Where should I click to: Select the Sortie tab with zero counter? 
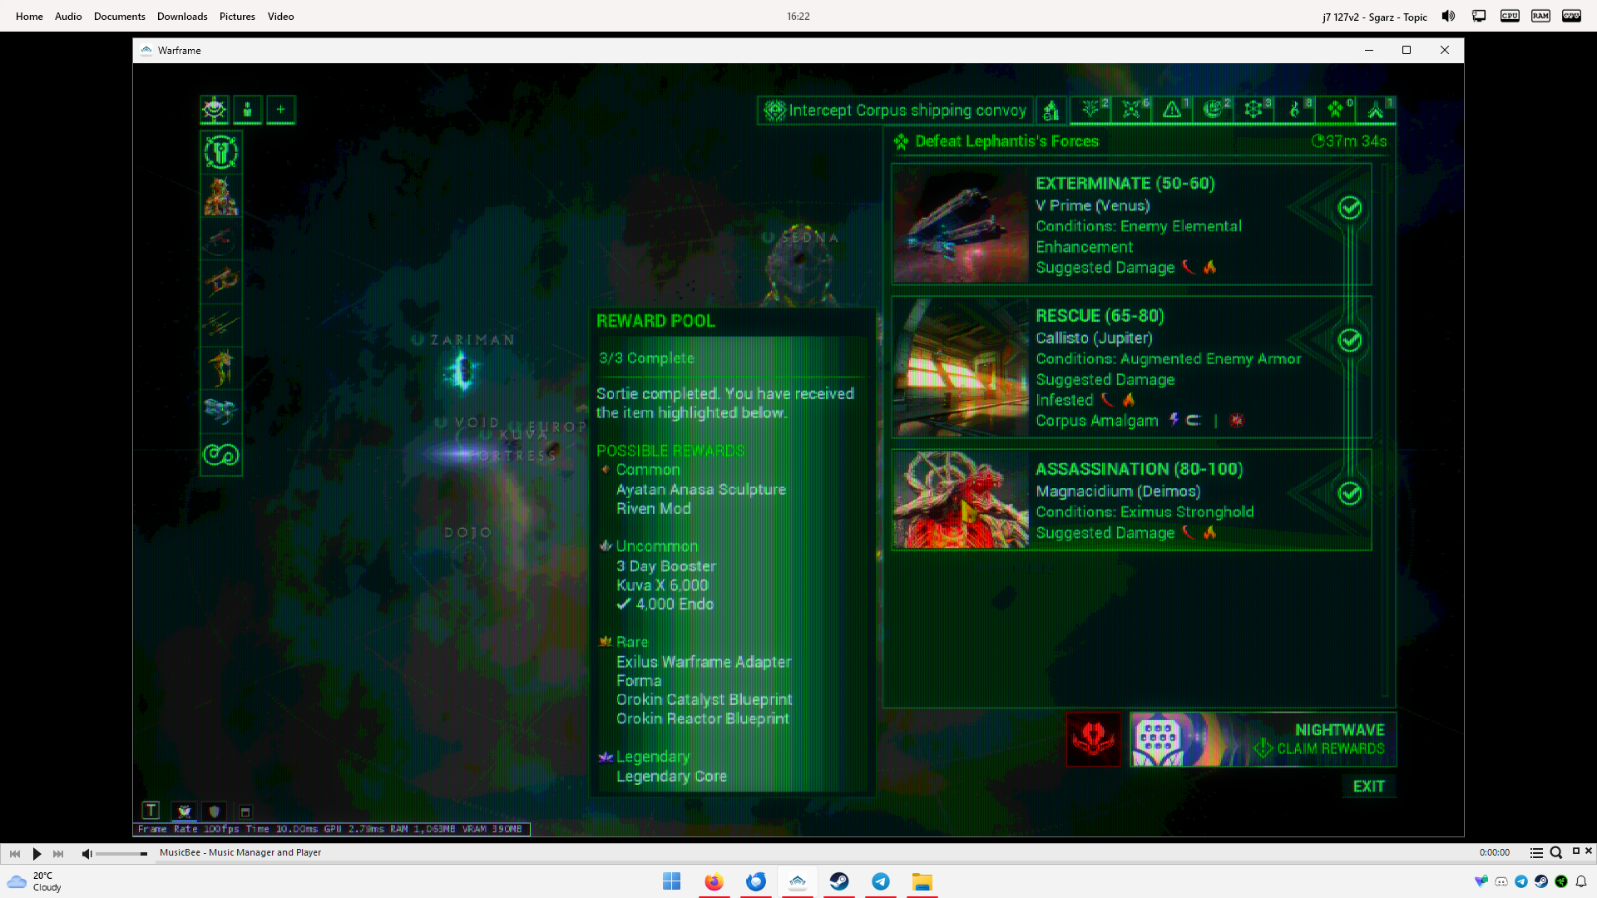(x=1336, y=110)
